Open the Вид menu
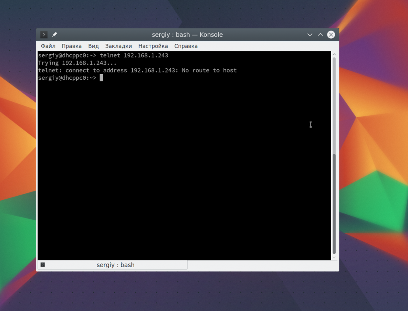The height and width of the screenshot is (311, 408). coord(93,46)
